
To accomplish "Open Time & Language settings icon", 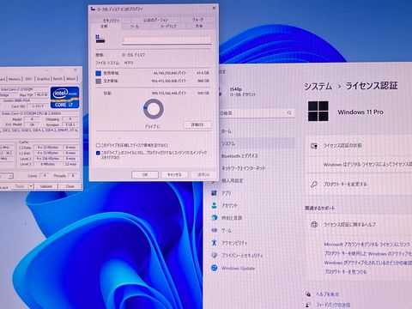I will 214,218.
